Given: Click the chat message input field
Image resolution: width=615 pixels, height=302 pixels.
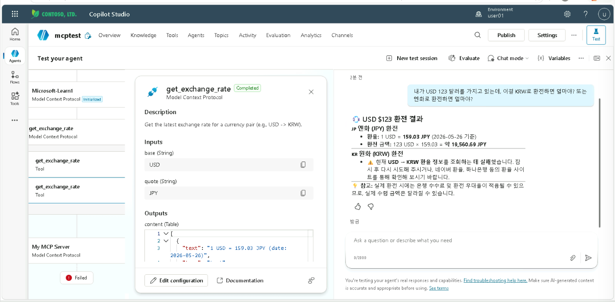Looking at the screenshot, I should click(x=471, y=240).
